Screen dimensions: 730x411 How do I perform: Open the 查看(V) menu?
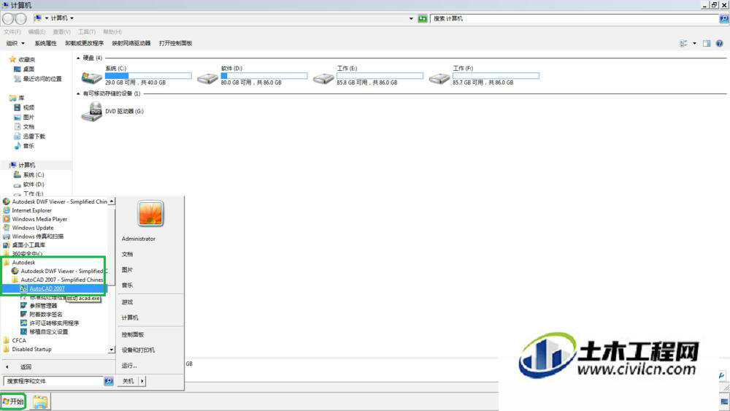(x=61, y=31)
